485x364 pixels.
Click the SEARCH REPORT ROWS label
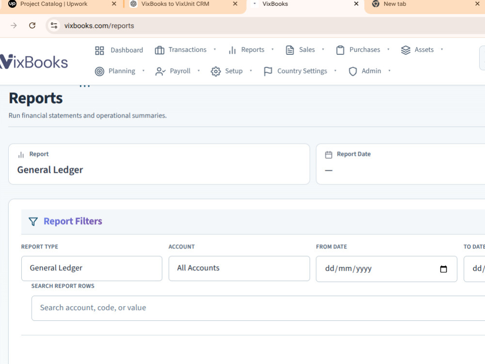[x=63, y=286]
